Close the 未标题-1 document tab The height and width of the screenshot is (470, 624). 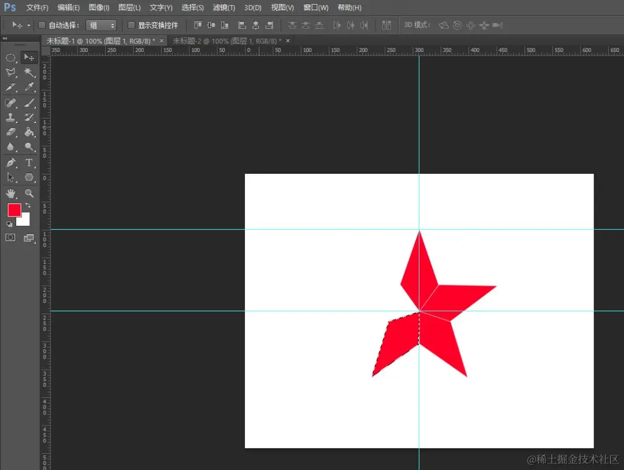point(162,41)
